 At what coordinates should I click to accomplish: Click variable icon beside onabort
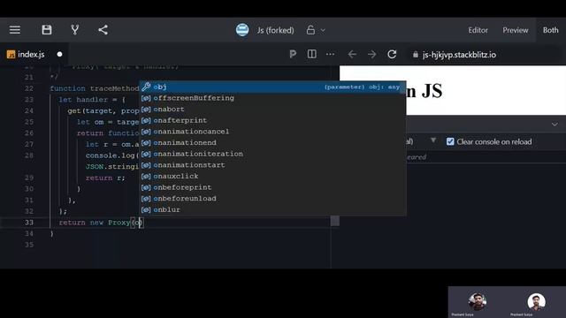(x=146, y=110)
